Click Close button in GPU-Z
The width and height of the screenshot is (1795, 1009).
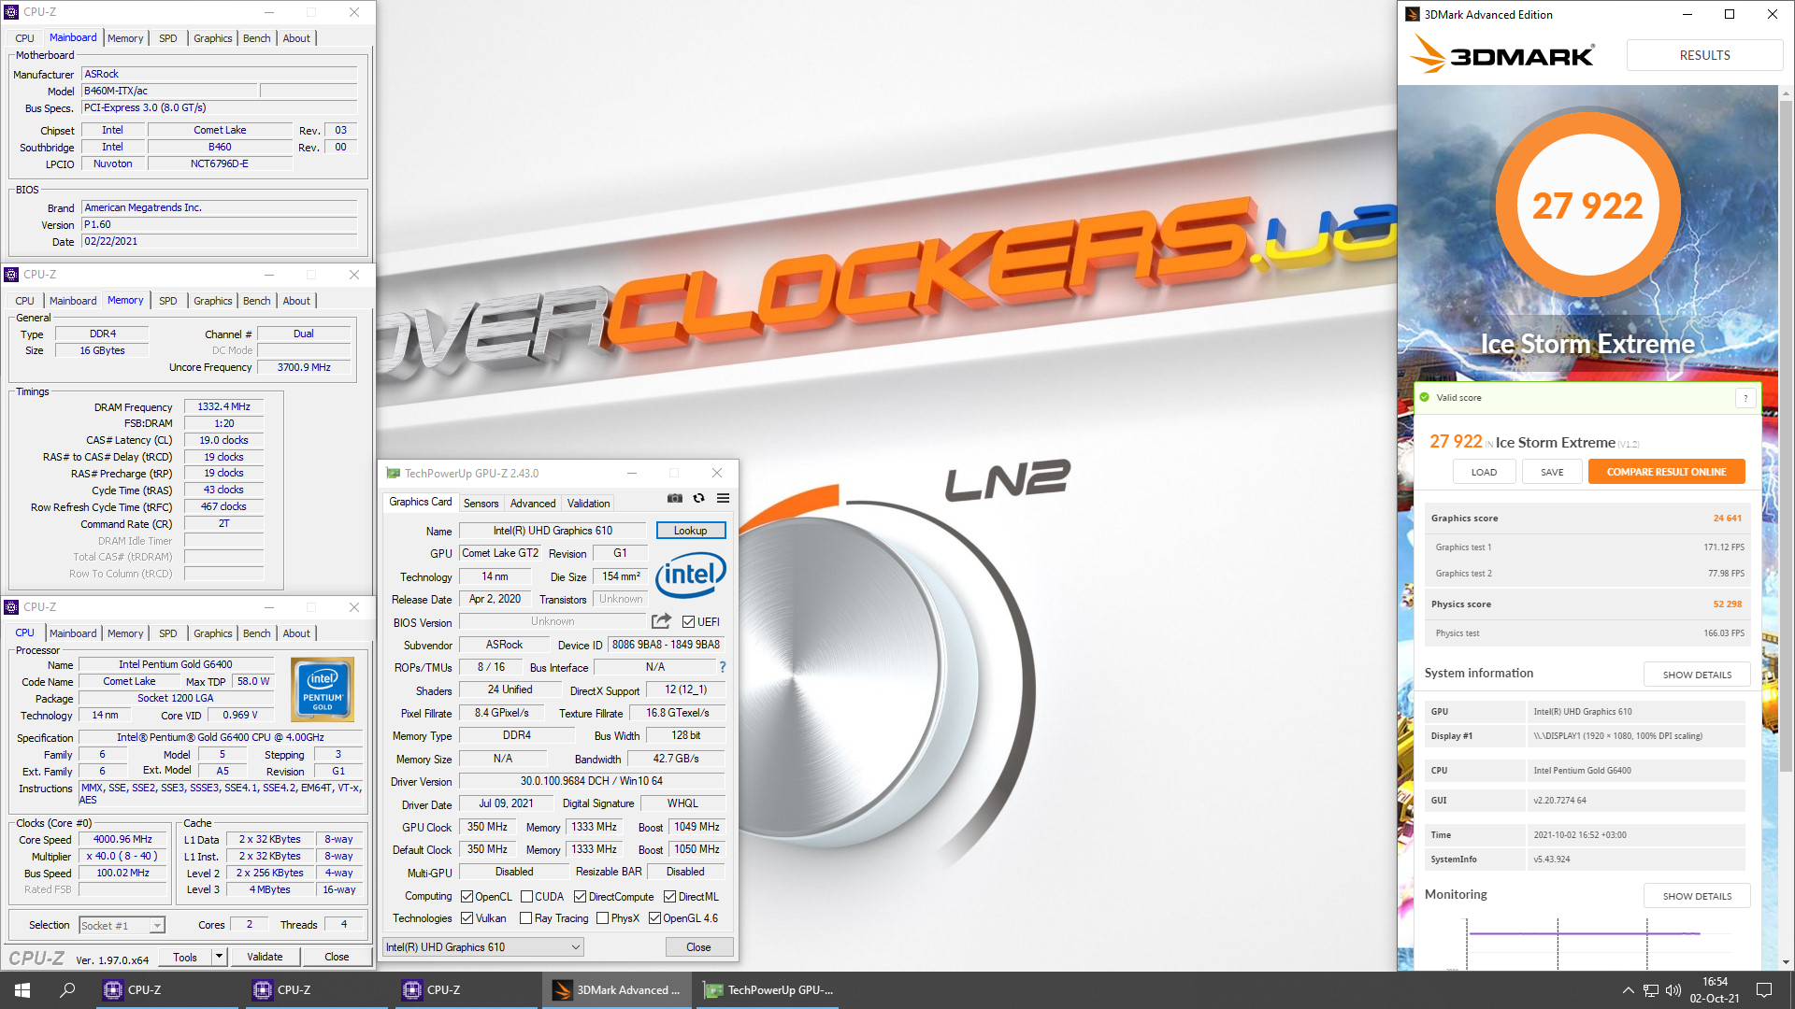(698, 947)
